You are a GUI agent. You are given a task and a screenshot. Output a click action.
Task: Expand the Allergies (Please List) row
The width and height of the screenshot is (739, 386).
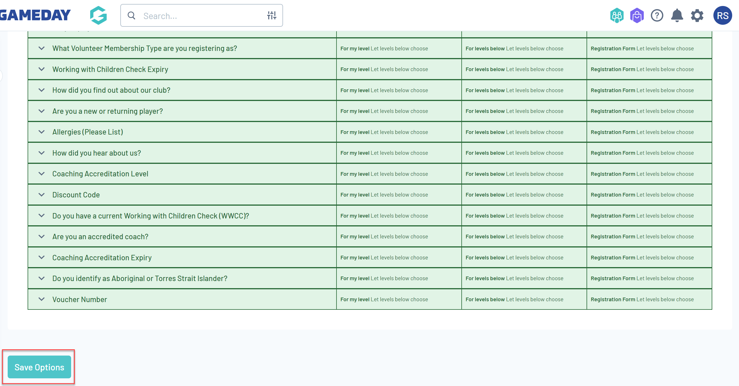click(x=42, y=132)
